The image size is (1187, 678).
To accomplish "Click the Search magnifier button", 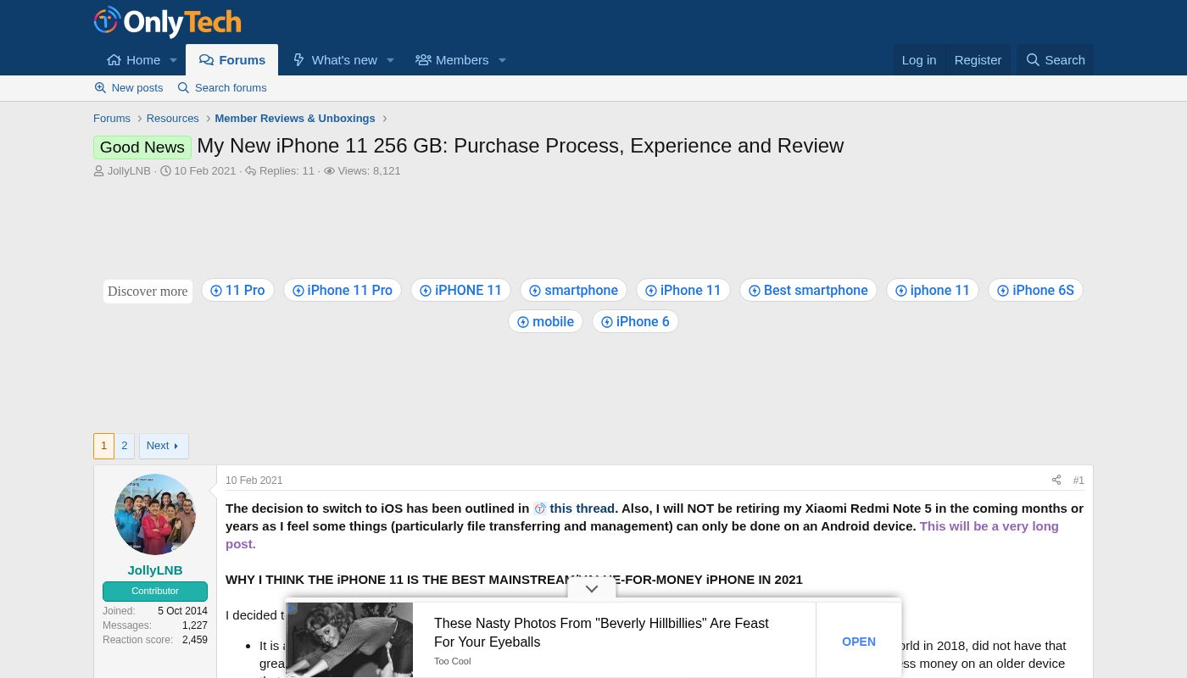I will tap(1055, 60).
